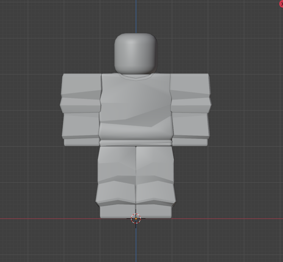The width and height of the screenshot is (283, 262).
Task: Click the orange object origin dot
Action: [x=136, y=218]
